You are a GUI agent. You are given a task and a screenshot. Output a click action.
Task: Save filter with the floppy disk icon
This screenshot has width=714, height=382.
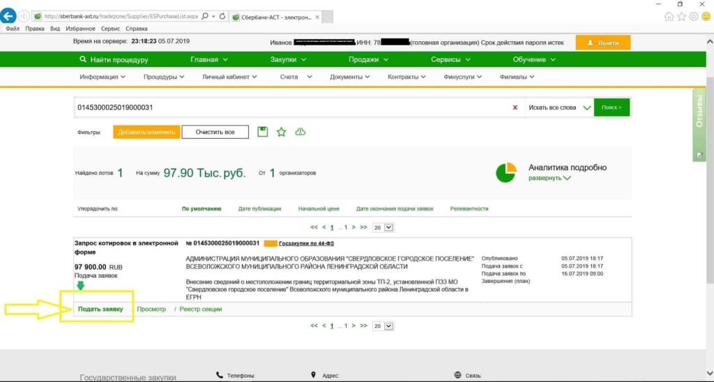click(263, 132)
